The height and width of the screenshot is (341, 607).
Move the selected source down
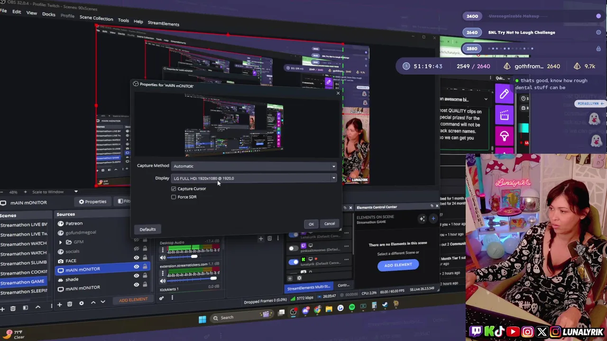(102, 302)
